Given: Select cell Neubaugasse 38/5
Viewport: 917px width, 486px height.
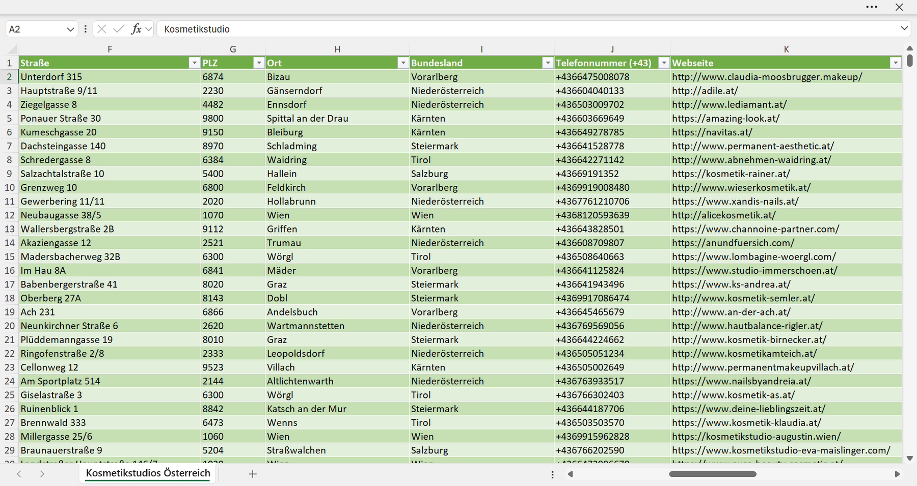Looking at the screenshot, I should (x=110, y=215).
